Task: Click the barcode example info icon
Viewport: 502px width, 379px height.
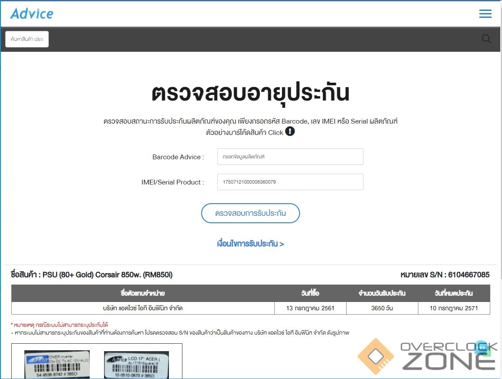Action: point(290,131)
